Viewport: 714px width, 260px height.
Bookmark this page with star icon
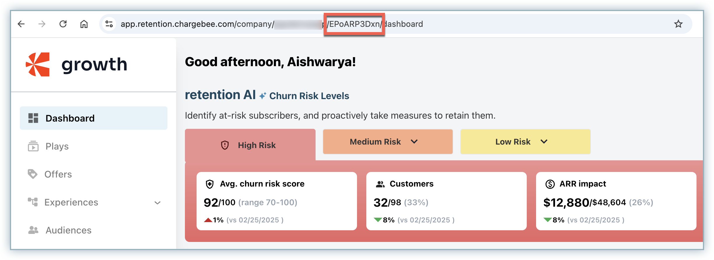(678, 24)
